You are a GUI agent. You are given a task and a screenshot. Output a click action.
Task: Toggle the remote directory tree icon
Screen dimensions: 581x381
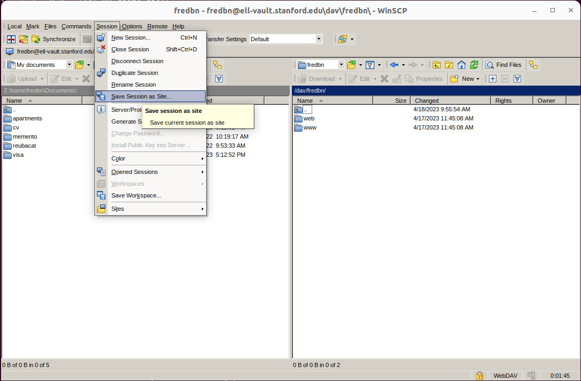click(x=533, y=65)
